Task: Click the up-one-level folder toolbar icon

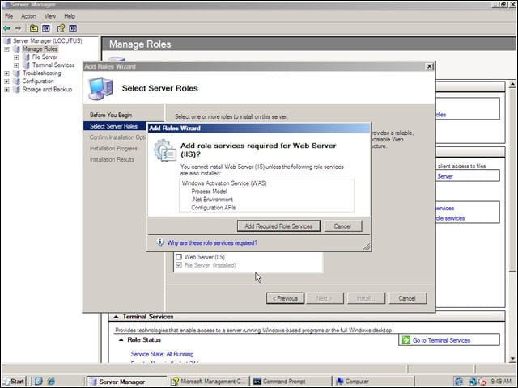Action: [34, 28]
